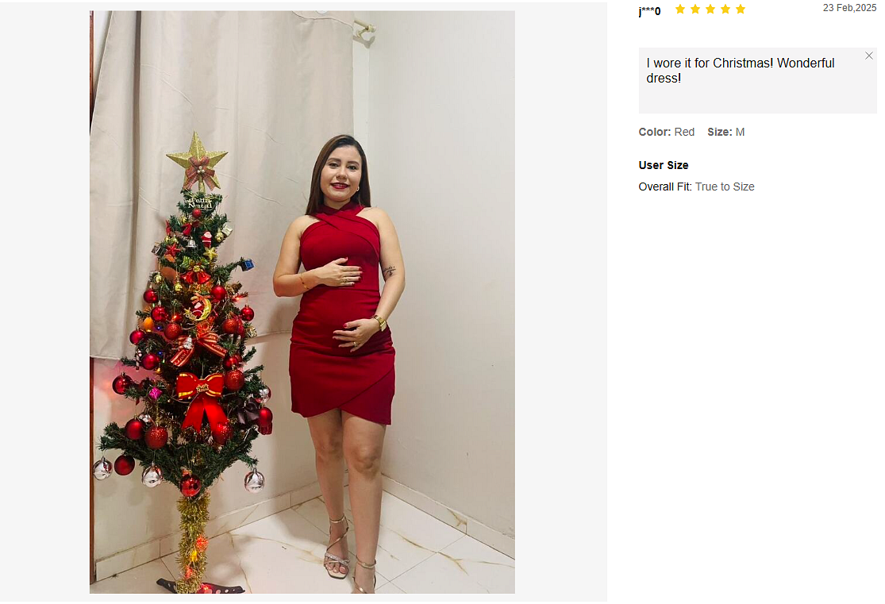Image resolution: width=885 pixels, height=604 pixels.
Task: Open the review photo of red dress
Action: [x=302, y=302]
